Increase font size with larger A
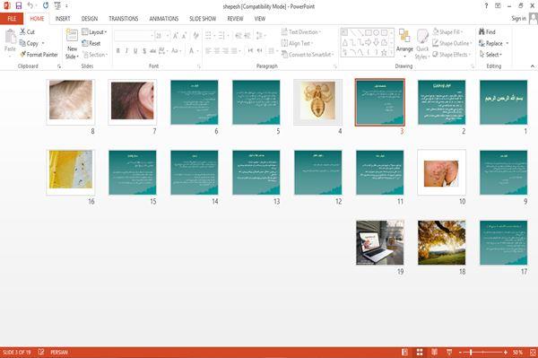The image size is (538, 358). (x=176, y=36)
